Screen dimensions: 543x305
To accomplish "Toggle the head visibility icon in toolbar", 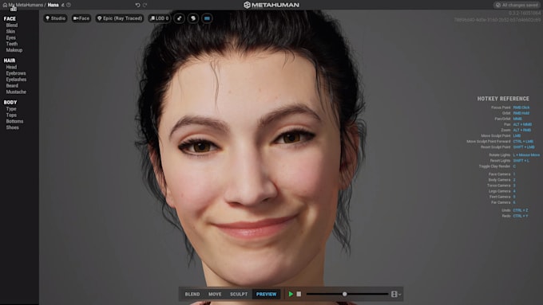I will 193,18.
